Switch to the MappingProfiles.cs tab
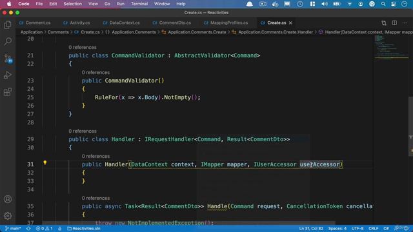Screen dimensions: 413x232 [x=226, y=23]
